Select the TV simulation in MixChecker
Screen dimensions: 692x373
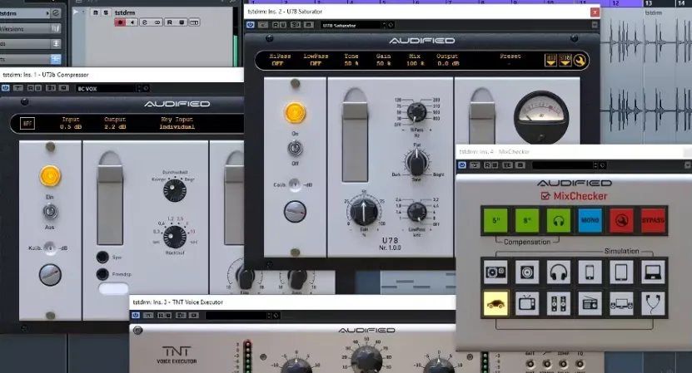(527, 303)
